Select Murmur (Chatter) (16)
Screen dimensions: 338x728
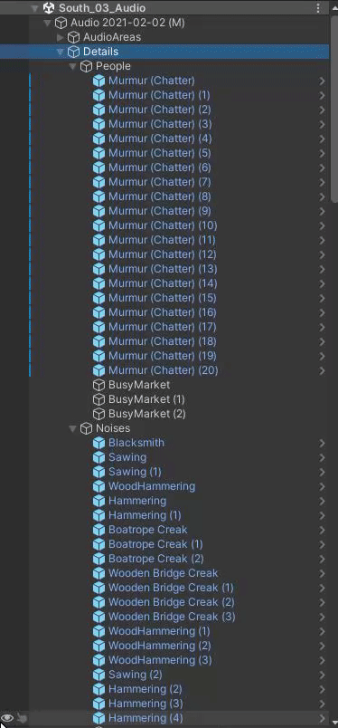(163, 312)
